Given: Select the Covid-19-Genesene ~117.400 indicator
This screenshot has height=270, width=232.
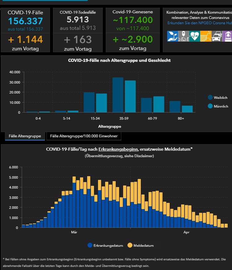Looking at the screenshot, I should click(x=133, y=20).
